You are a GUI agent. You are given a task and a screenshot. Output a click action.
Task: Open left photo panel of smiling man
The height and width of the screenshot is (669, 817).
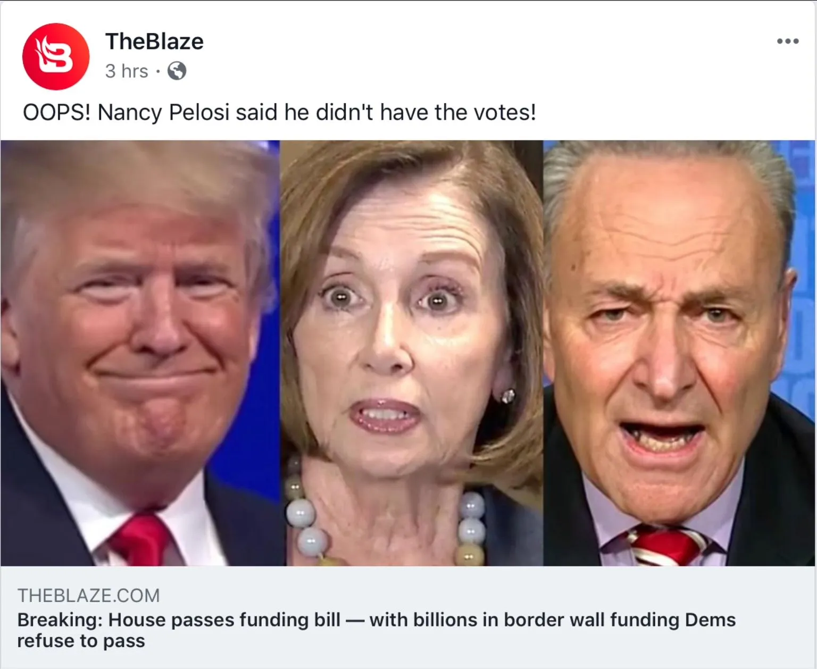(x=140, y=353)
